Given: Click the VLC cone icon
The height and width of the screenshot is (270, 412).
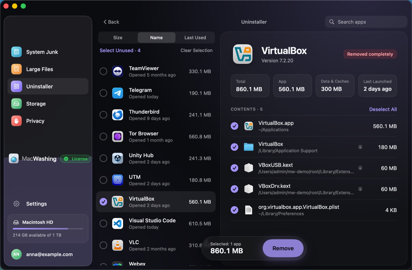Looking at the screenshot, I should click(118, 245).
